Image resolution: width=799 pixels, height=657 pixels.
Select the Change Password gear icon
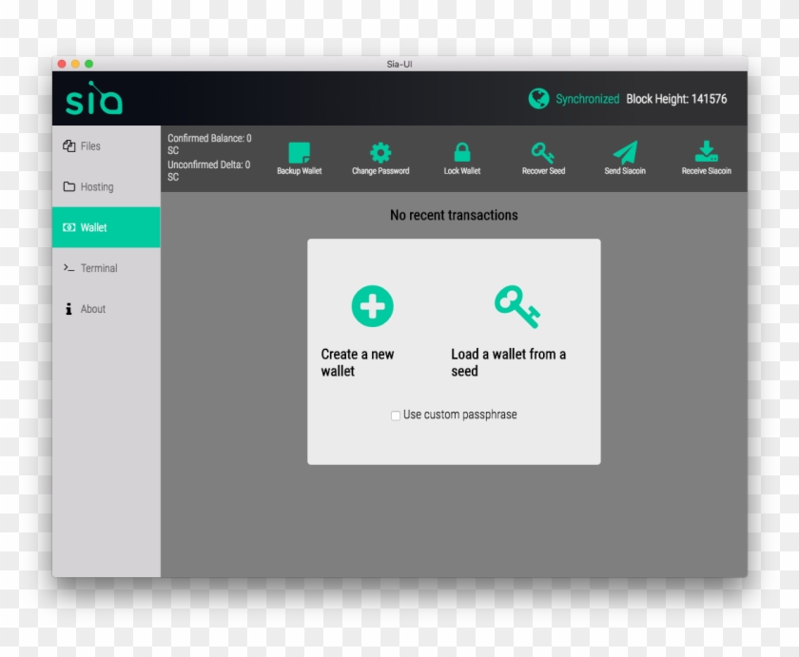coord(380,152)
